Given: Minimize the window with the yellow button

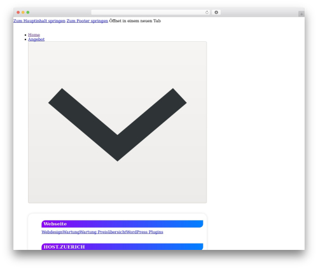Looking at the screenshot, I should 23,13.
